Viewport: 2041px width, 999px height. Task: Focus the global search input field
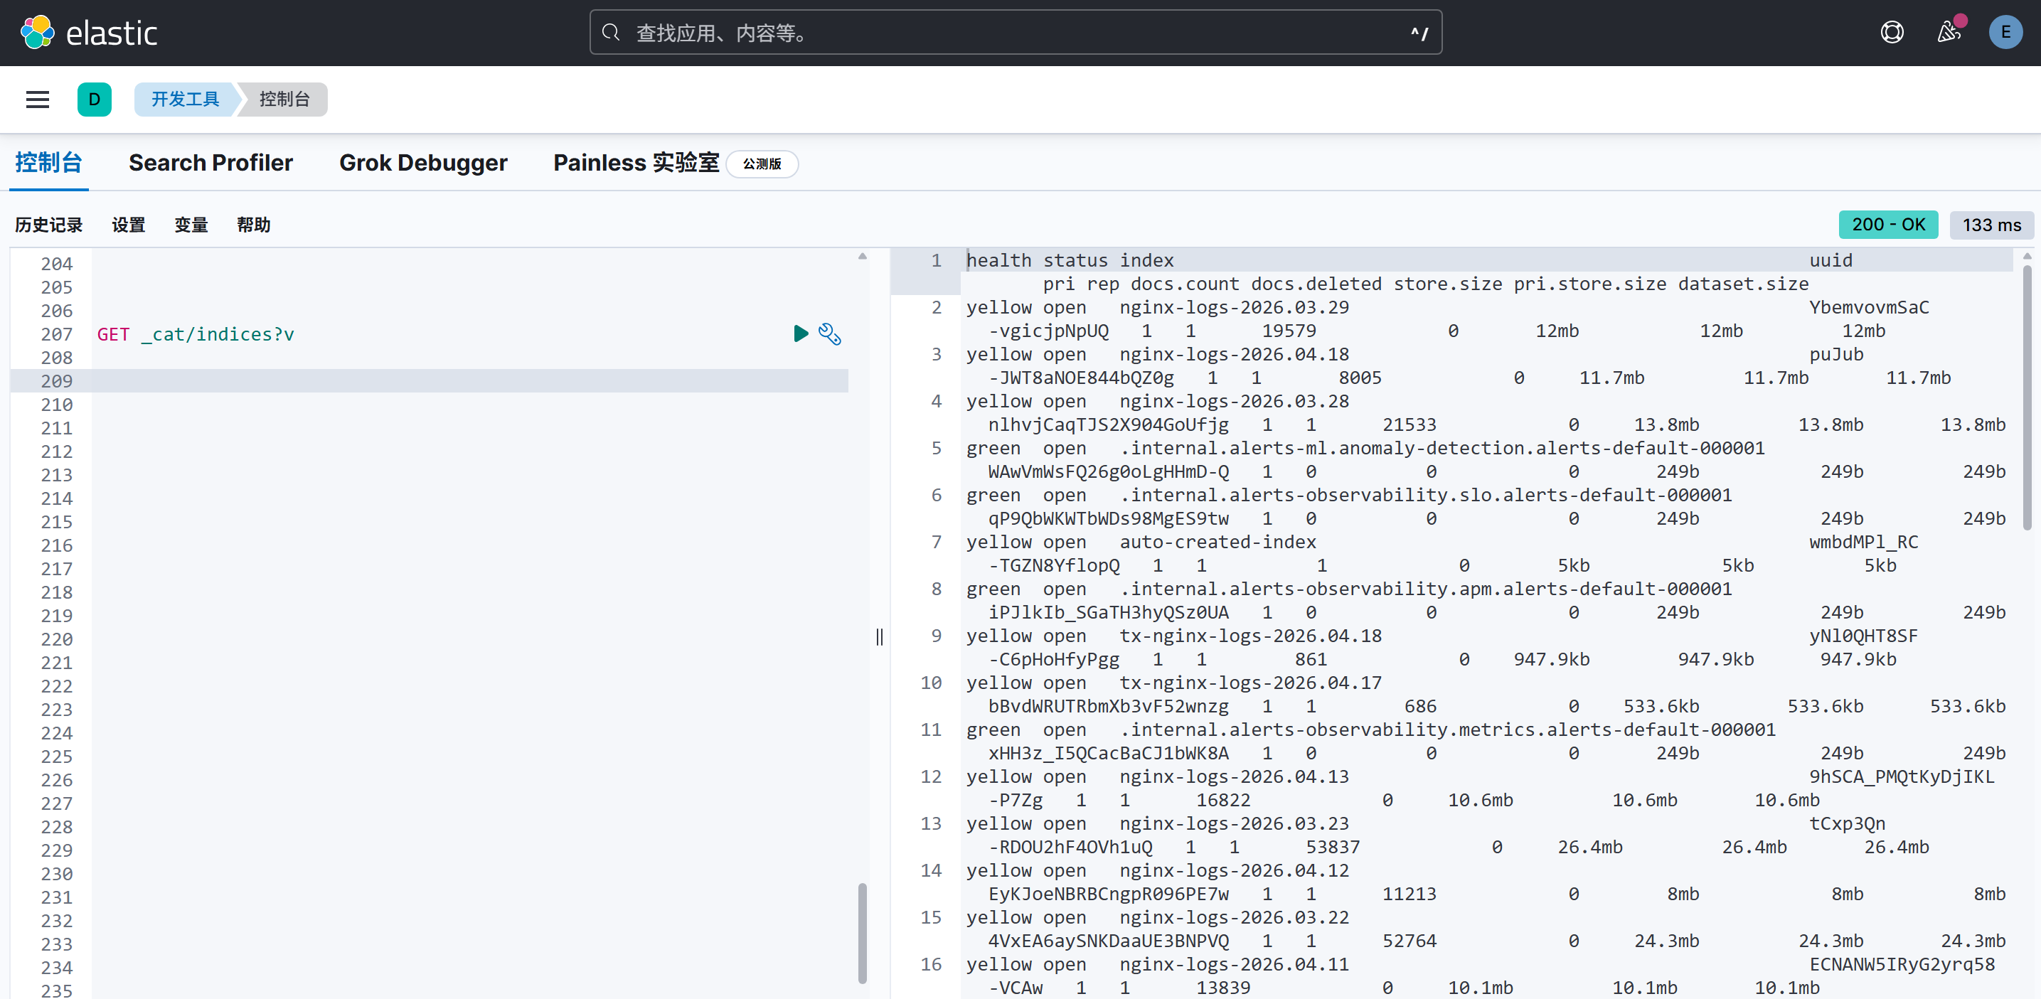1014,33
